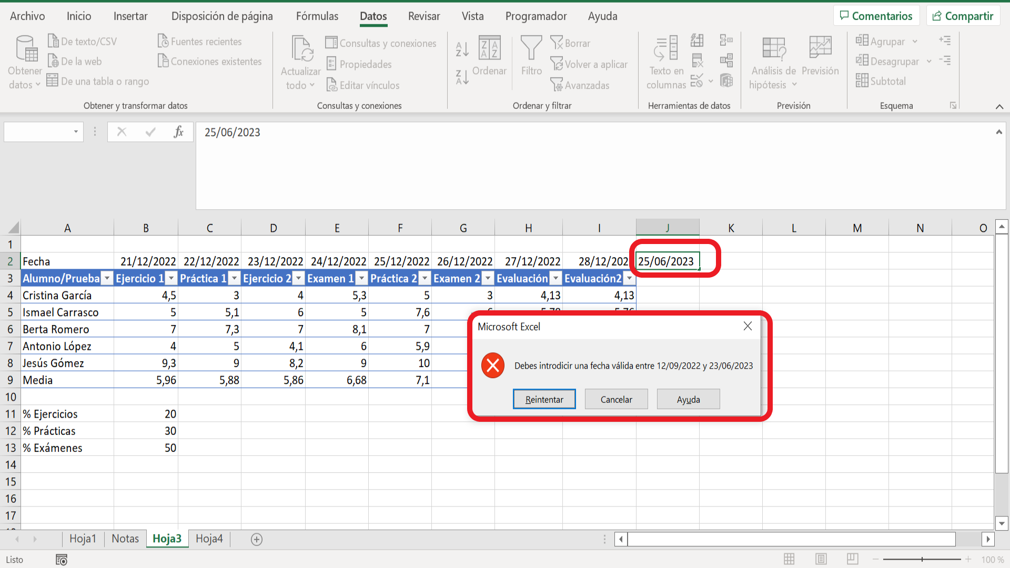Screen dimensions: 1010x568
Task: Click Reintentar in the error dialog
Action: [x=544, y=399]
